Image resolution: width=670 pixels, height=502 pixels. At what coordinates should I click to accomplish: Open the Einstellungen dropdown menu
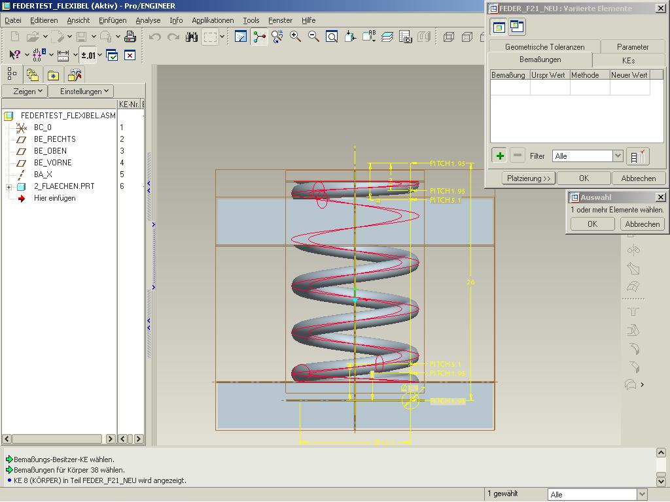pos(84,92)
